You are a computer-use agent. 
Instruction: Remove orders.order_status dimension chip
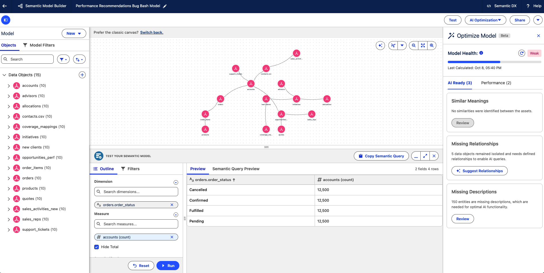172,205
